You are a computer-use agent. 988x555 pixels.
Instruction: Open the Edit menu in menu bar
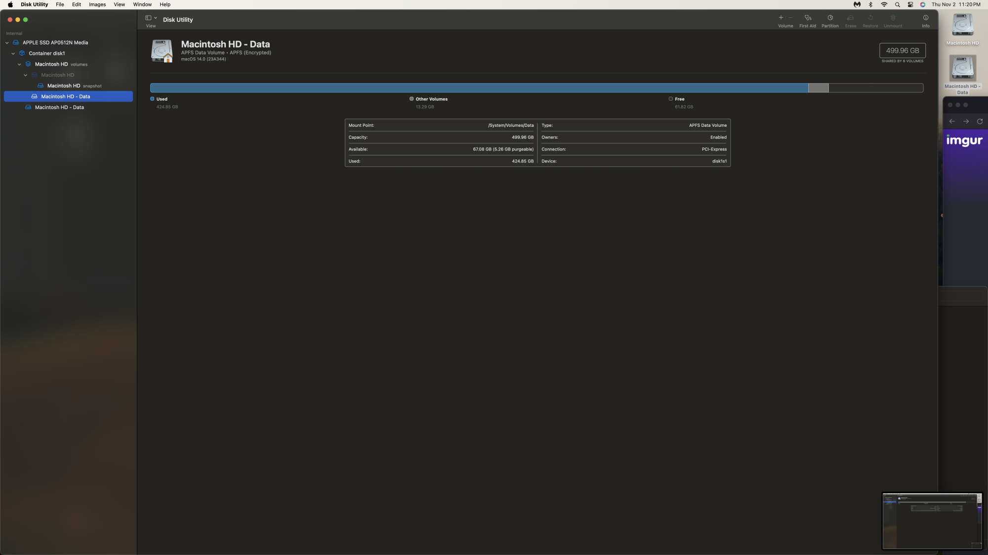click(x=75, y=5)
